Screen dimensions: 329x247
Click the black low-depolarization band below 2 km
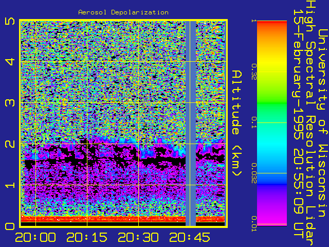click(105, 161)
